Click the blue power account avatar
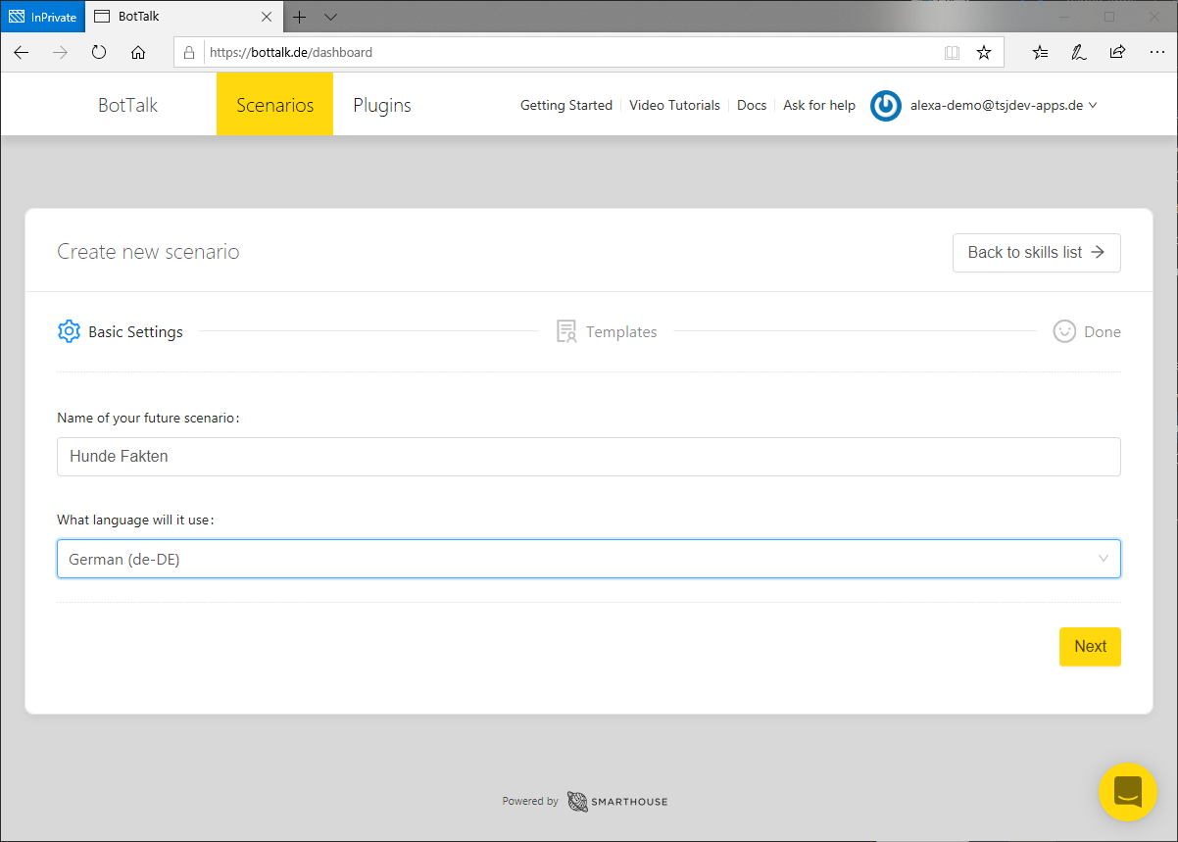The image size is (1178, 842). click(886, 106)
